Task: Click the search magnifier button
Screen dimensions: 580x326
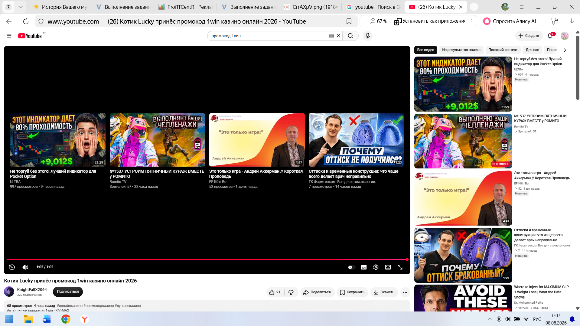Action: tap(350, 36)
